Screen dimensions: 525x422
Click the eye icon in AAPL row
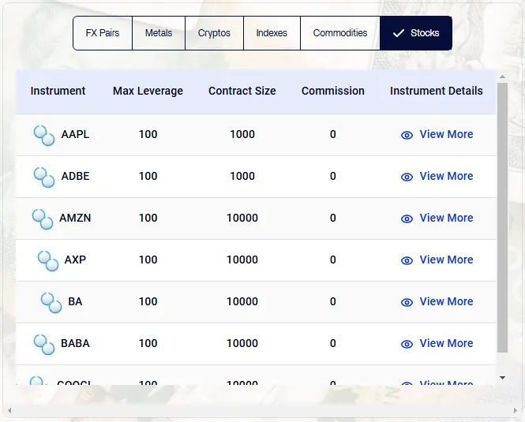pos(407,135)
